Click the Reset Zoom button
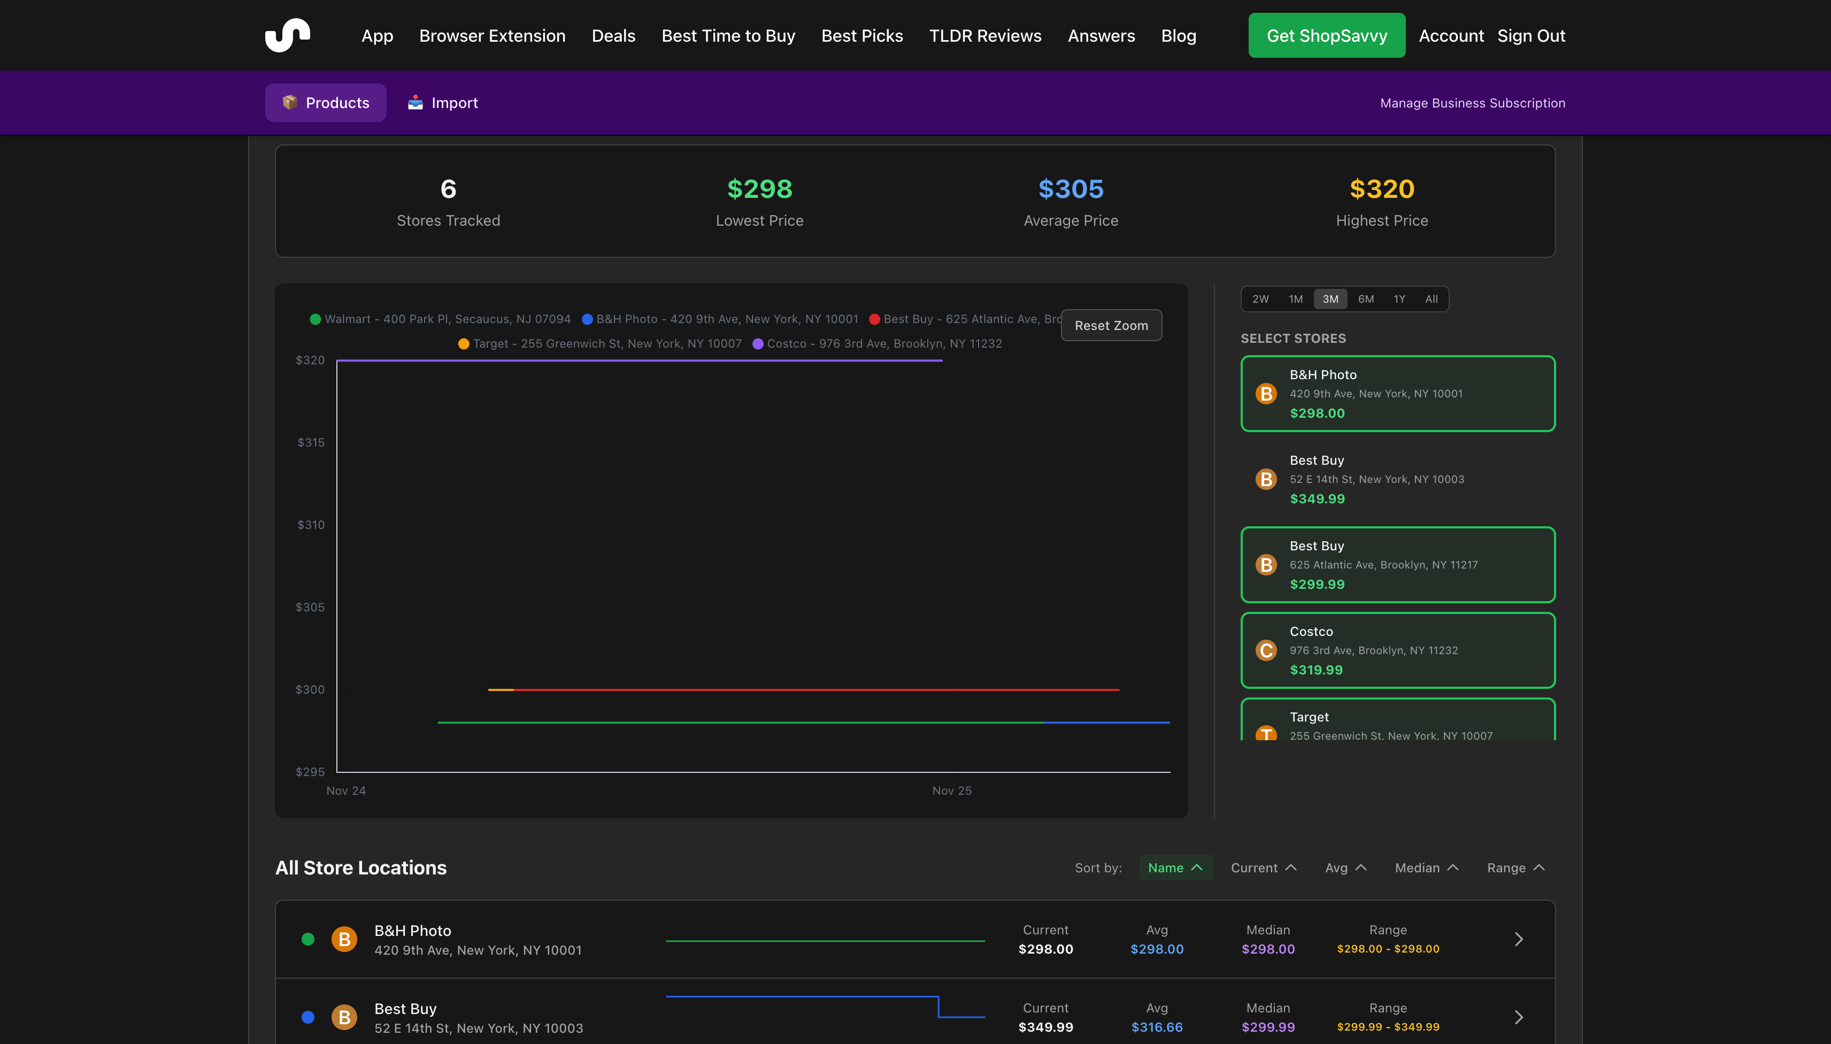The width and height of the screenshot is (1831, 1044). tap(1111, 326)
